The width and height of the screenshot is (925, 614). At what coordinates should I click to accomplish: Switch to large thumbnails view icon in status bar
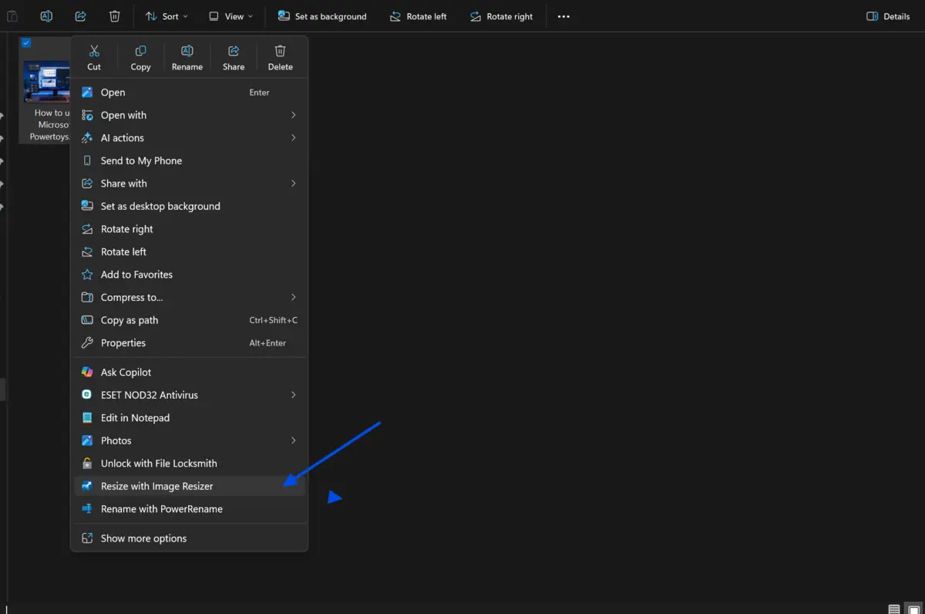click(913, 609)
